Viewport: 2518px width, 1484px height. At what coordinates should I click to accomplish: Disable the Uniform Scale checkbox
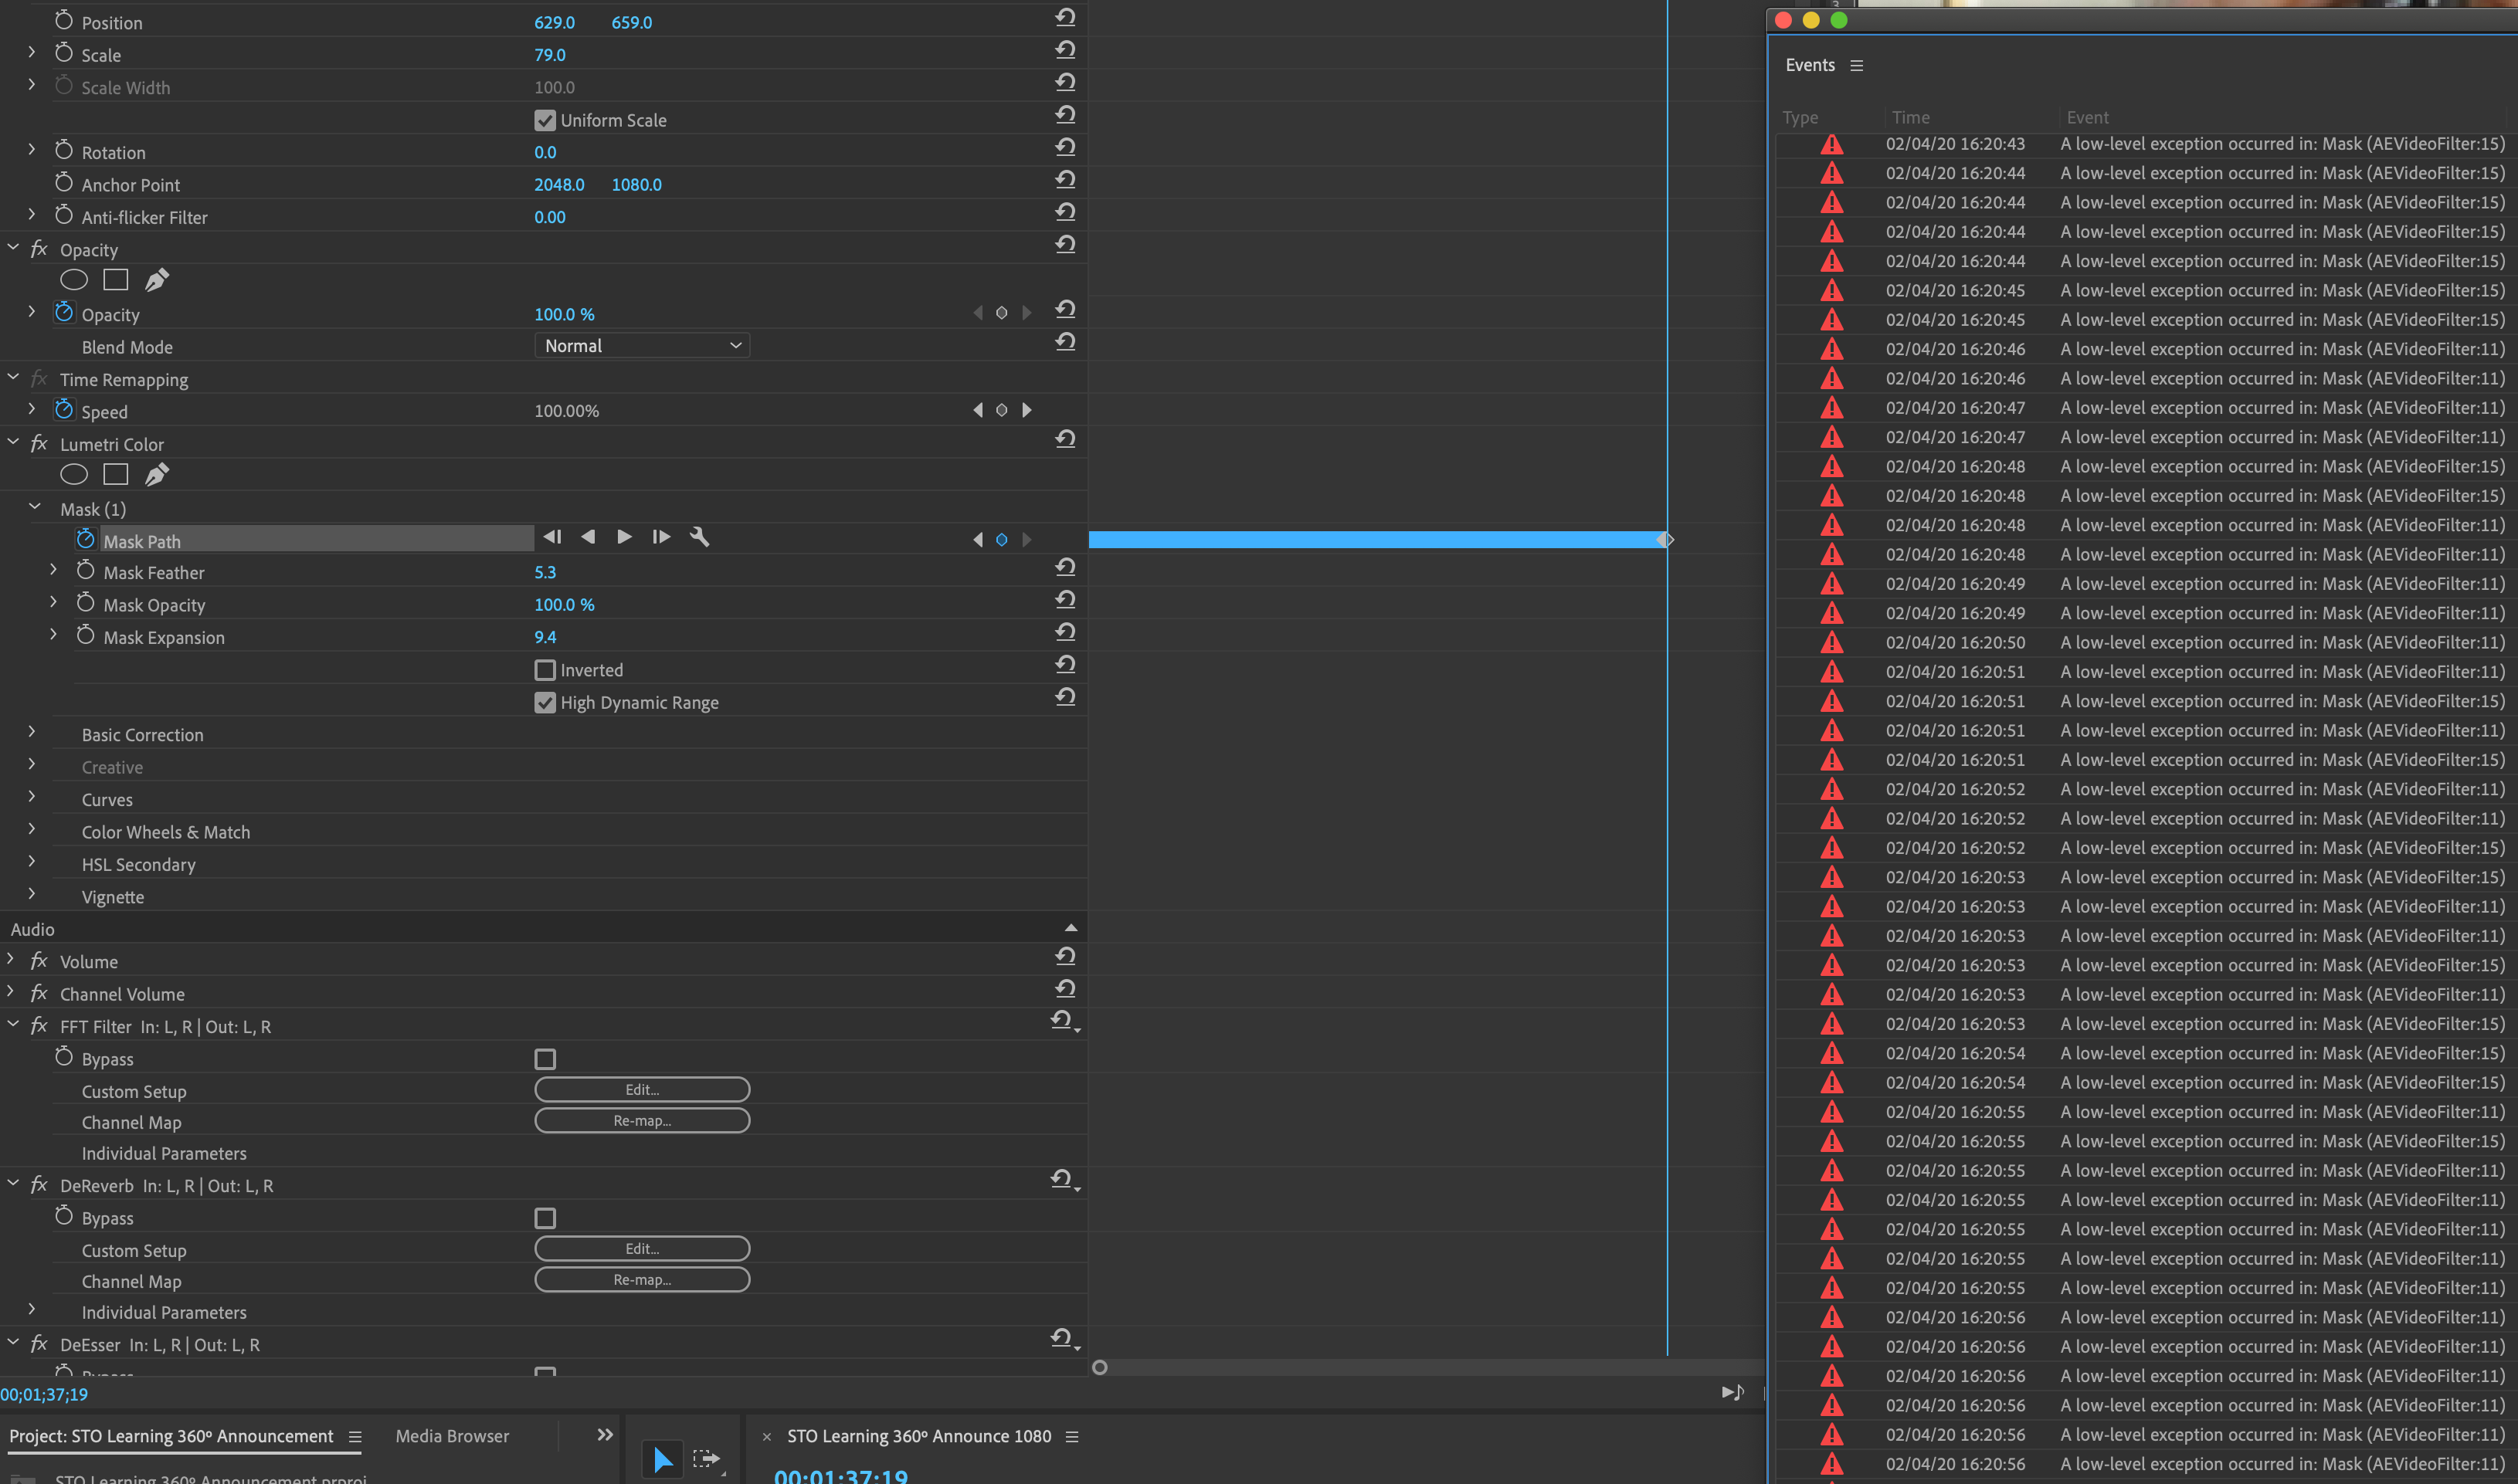point(545,121)
